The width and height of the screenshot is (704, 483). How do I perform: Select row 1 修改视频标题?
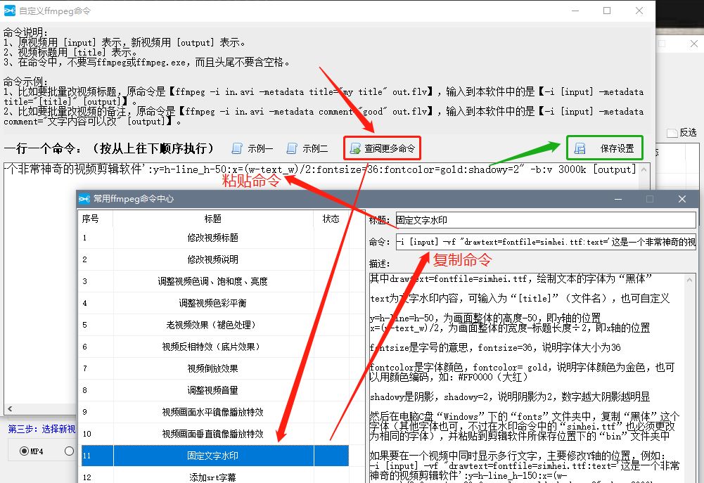pyautogui.click(x=215, y=238)
